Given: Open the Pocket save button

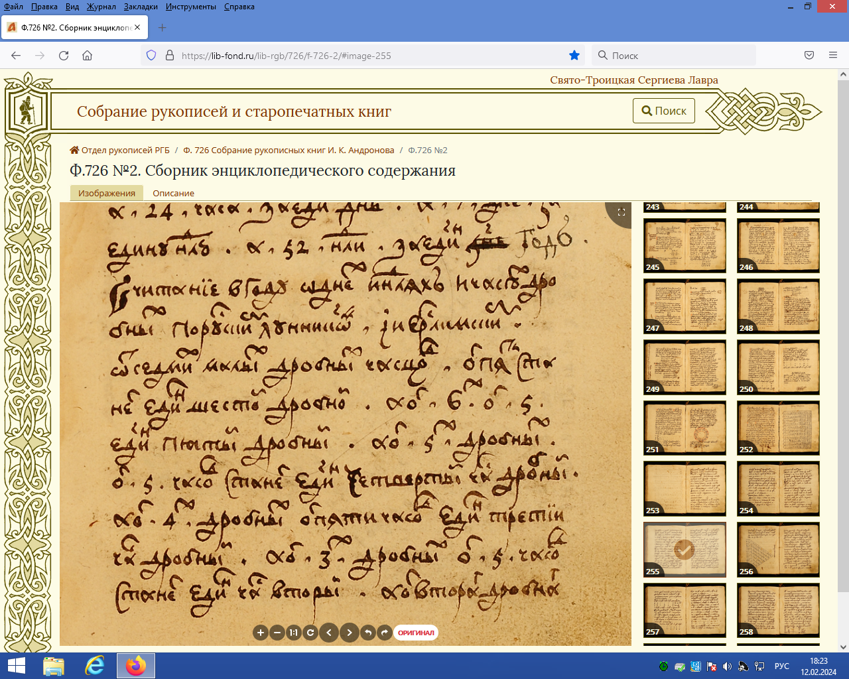Looking at the screenshot, I should pyautogui.click(x=809, y=56).
